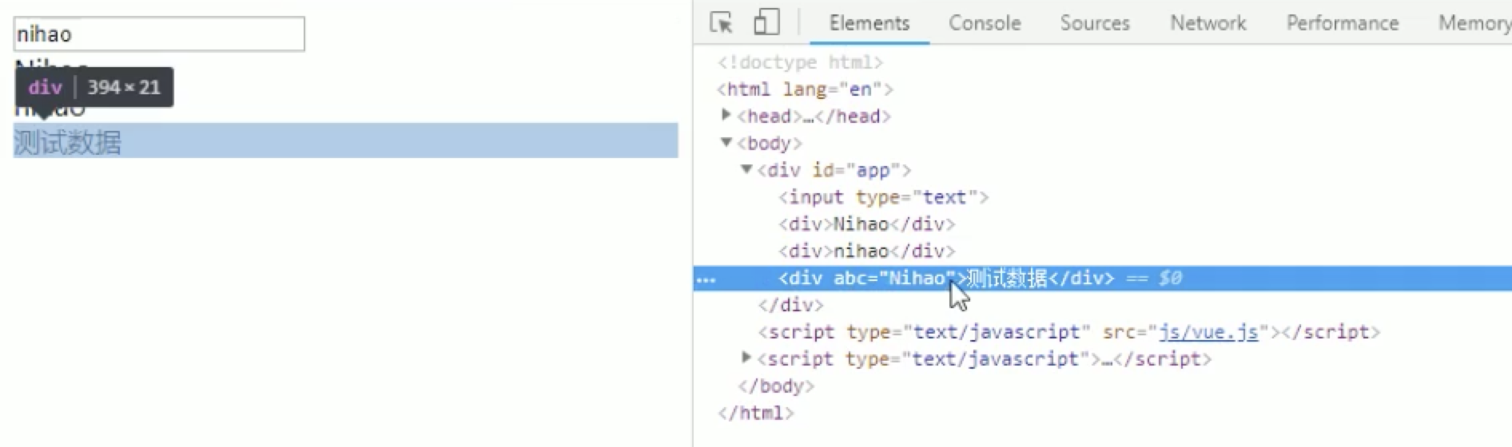The image size is (1512, 447).
Task: Open the js/vue.js source link
Action: tap(1208, 332)
